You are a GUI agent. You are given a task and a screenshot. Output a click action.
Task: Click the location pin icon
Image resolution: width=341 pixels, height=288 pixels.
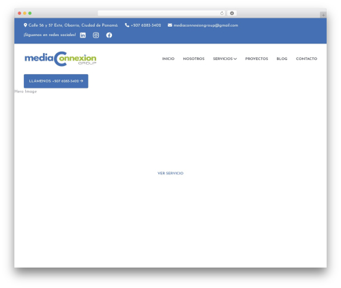pyautogui.click(x=25, y=25)
